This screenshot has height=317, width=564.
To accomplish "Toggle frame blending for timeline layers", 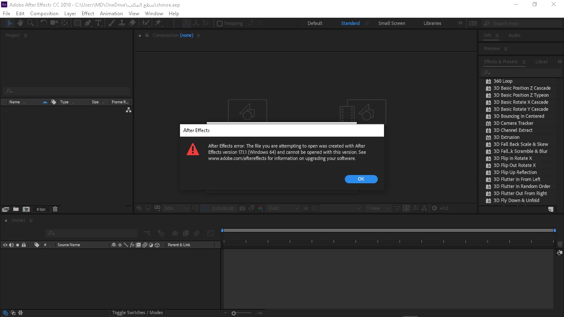I will click(186, 233).
